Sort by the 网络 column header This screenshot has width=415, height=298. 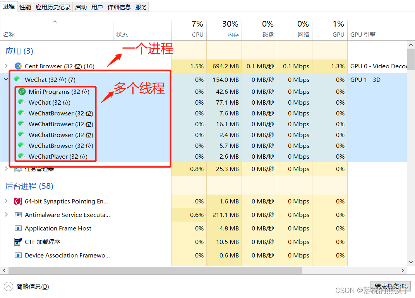(x=294, y=30)
